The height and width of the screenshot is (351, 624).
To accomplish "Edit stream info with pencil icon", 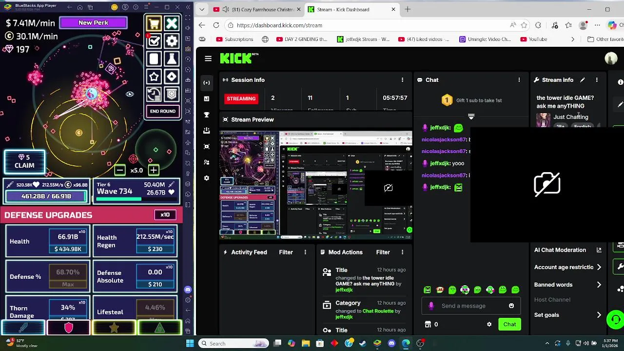I will [x=583, y=80].
